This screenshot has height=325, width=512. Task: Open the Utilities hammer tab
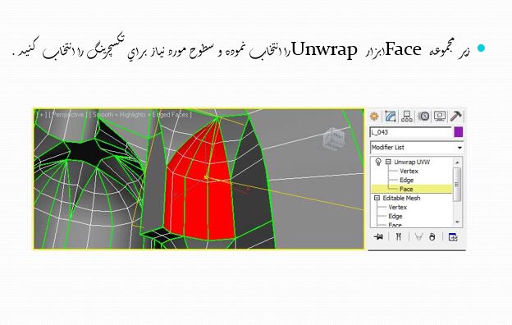(x=456, y=117)
